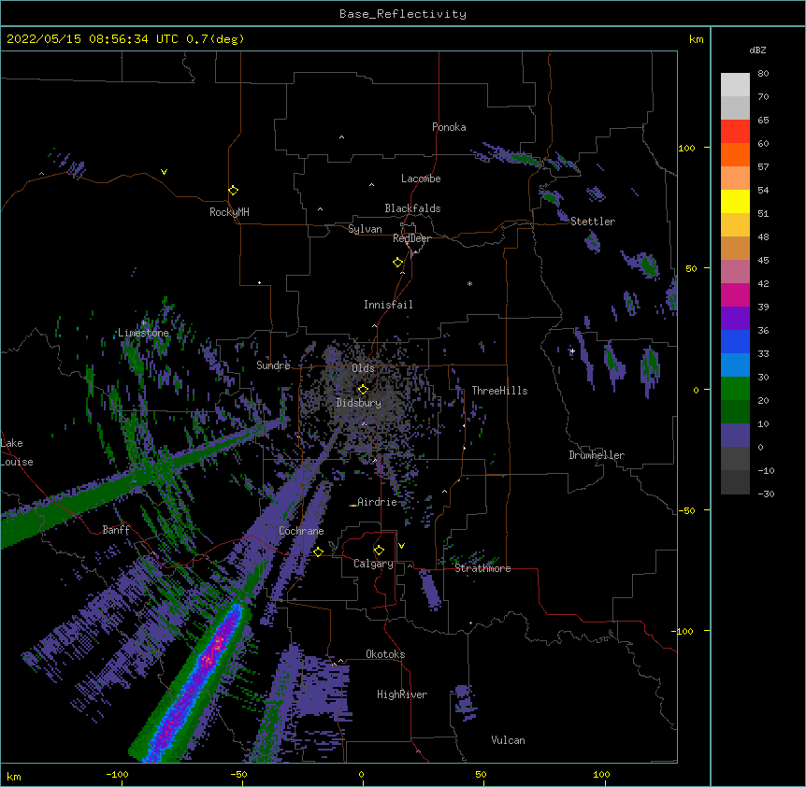Select the HighRiver label
Screen dimensions: 806x787
coord(402,694)
